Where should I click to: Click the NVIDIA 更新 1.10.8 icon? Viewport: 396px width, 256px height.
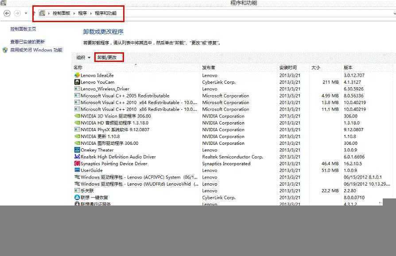click(77, 136)
